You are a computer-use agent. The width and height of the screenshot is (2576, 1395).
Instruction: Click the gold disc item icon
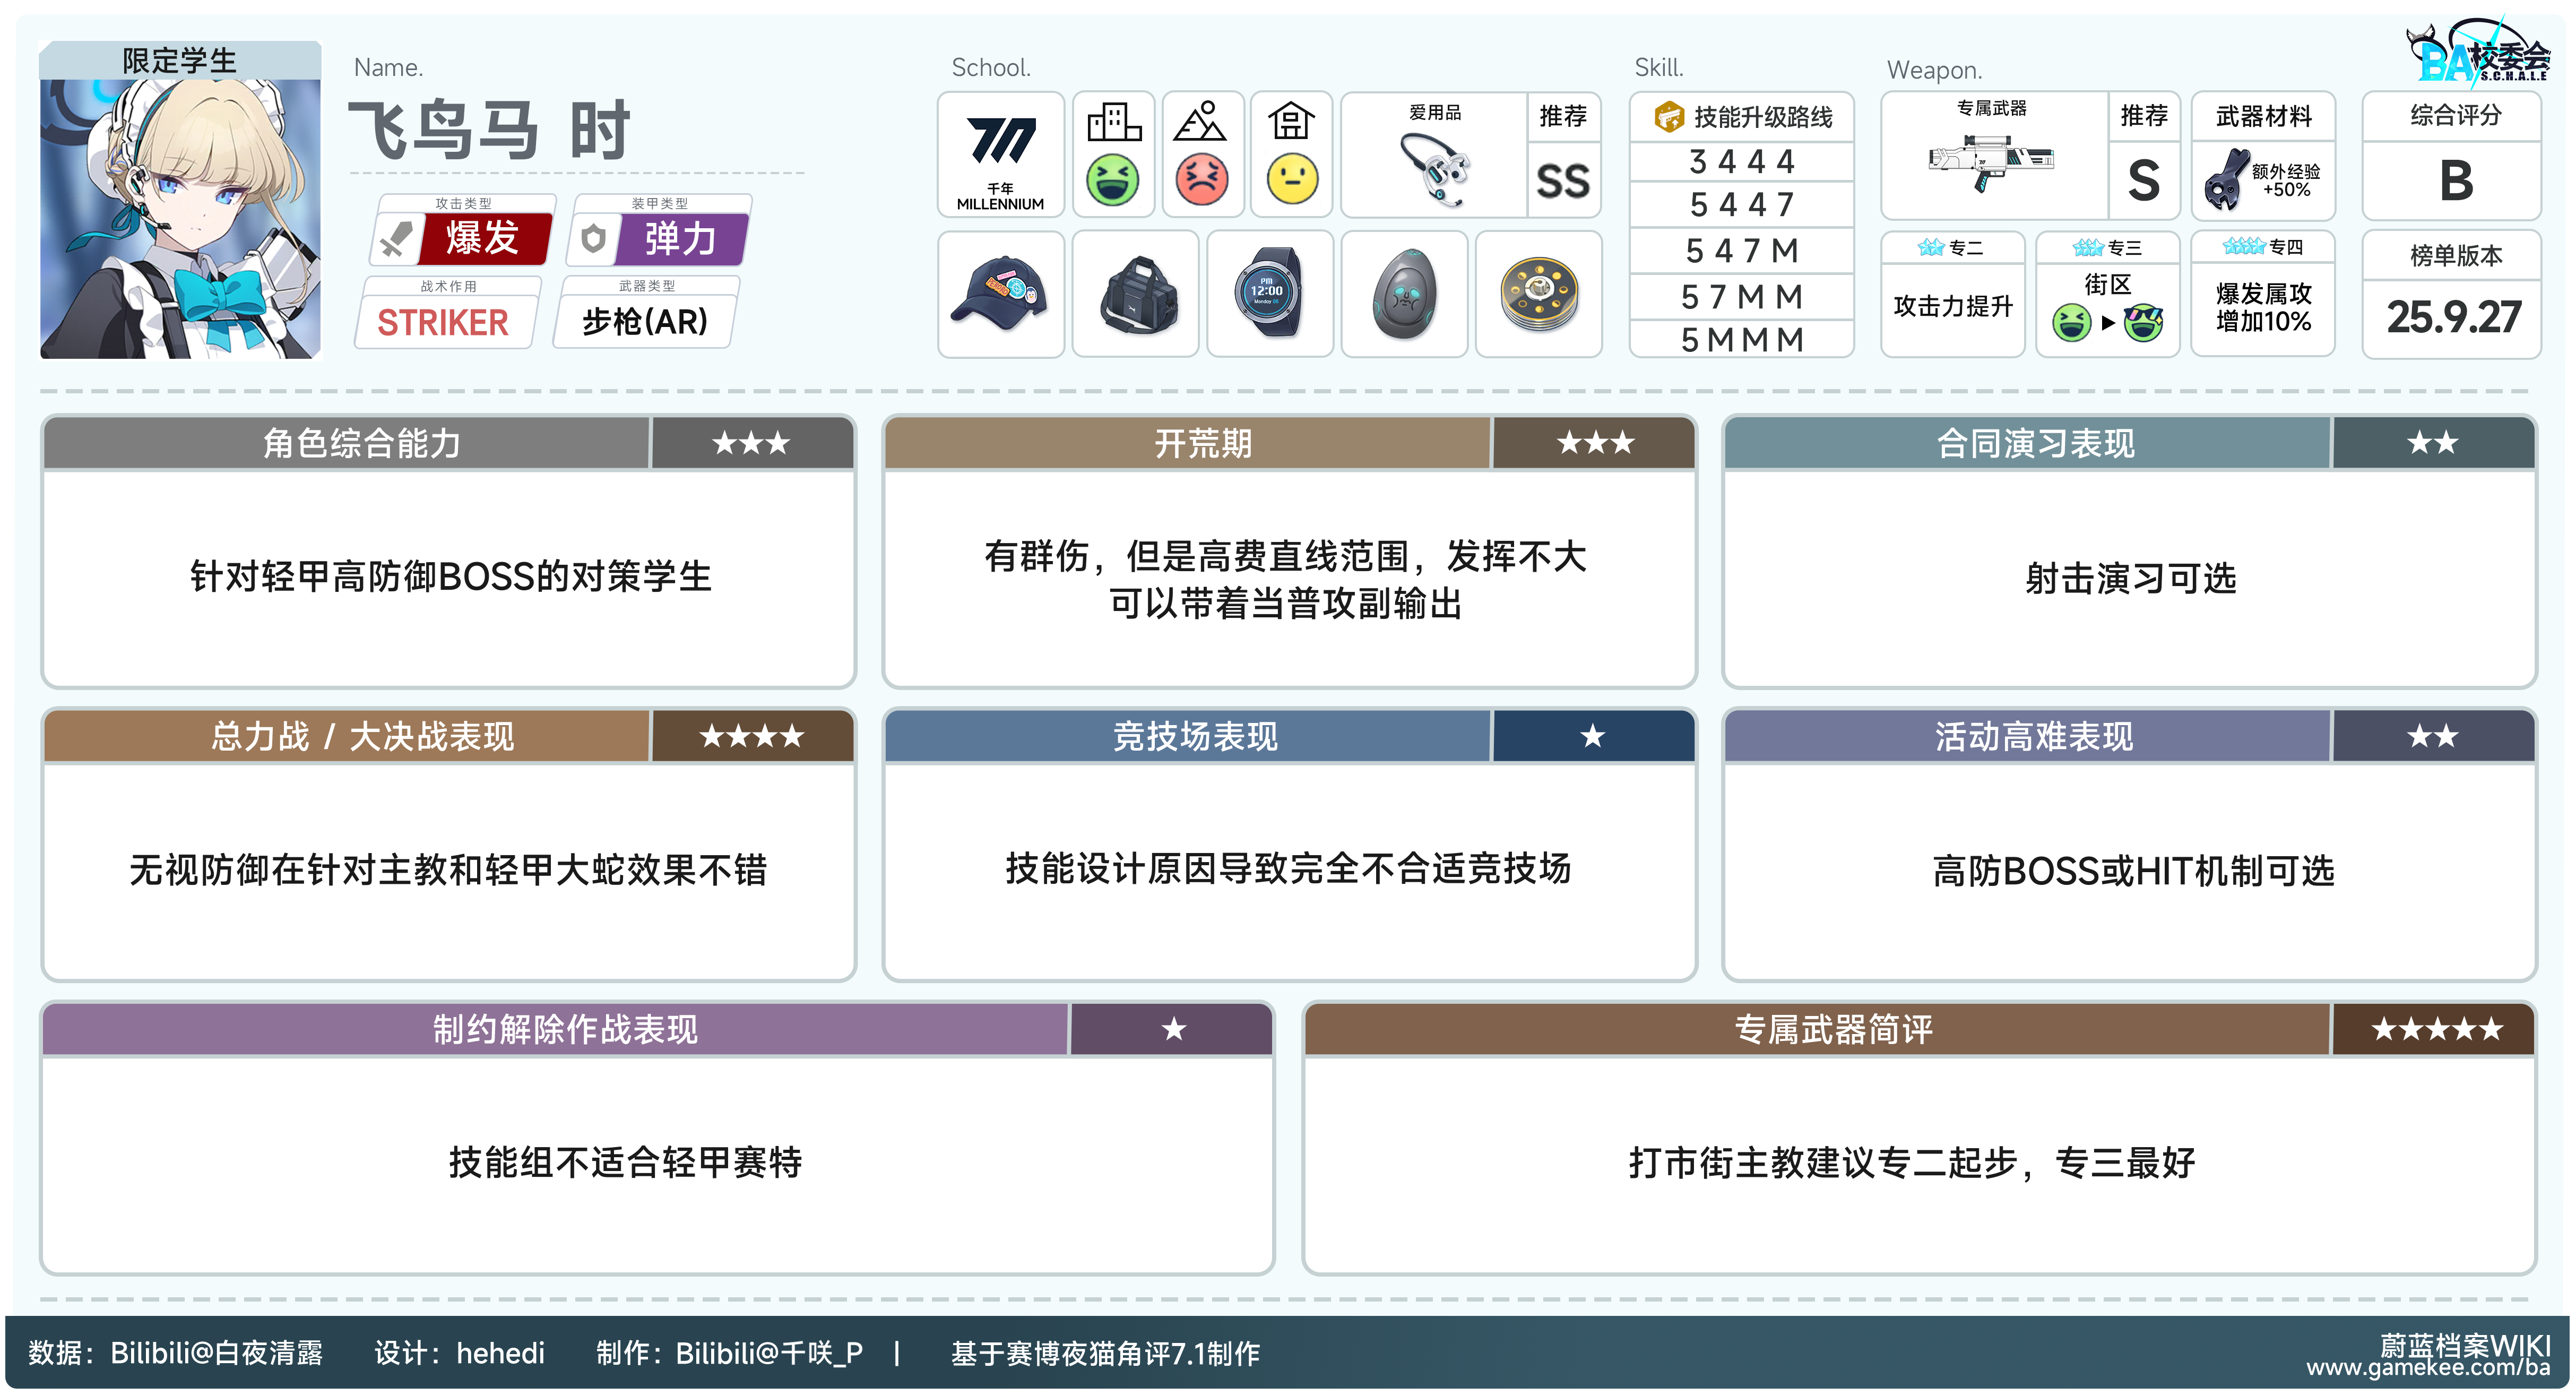(1539, 293)
